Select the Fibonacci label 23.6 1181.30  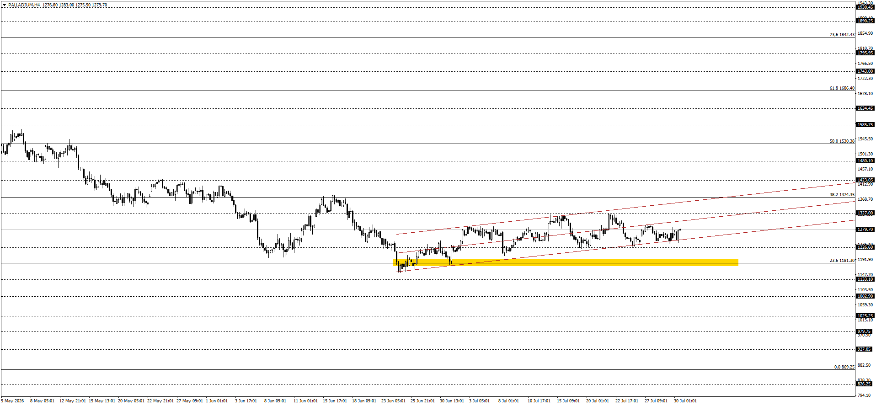point(842,261)
